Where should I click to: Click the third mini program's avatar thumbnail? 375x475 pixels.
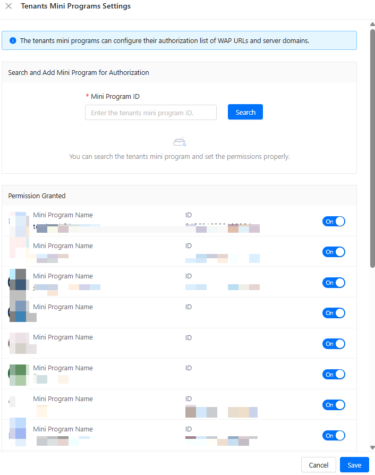[18, 282]
